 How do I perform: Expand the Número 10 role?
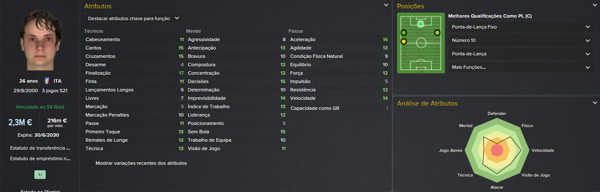point(521,40)
